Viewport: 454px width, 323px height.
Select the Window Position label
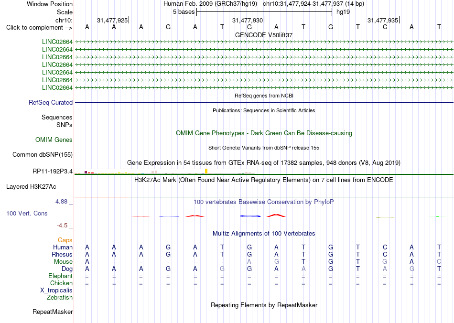pos(50,4)
